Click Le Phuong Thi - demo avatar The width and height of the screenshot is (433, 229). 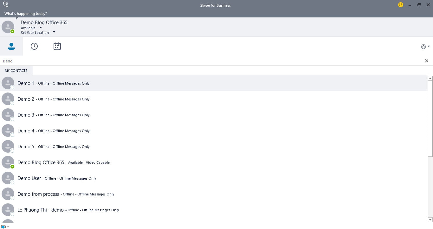8,210
